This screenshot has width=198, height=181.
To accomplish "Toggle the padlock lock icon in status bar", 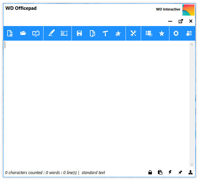I will click(150, 172).
